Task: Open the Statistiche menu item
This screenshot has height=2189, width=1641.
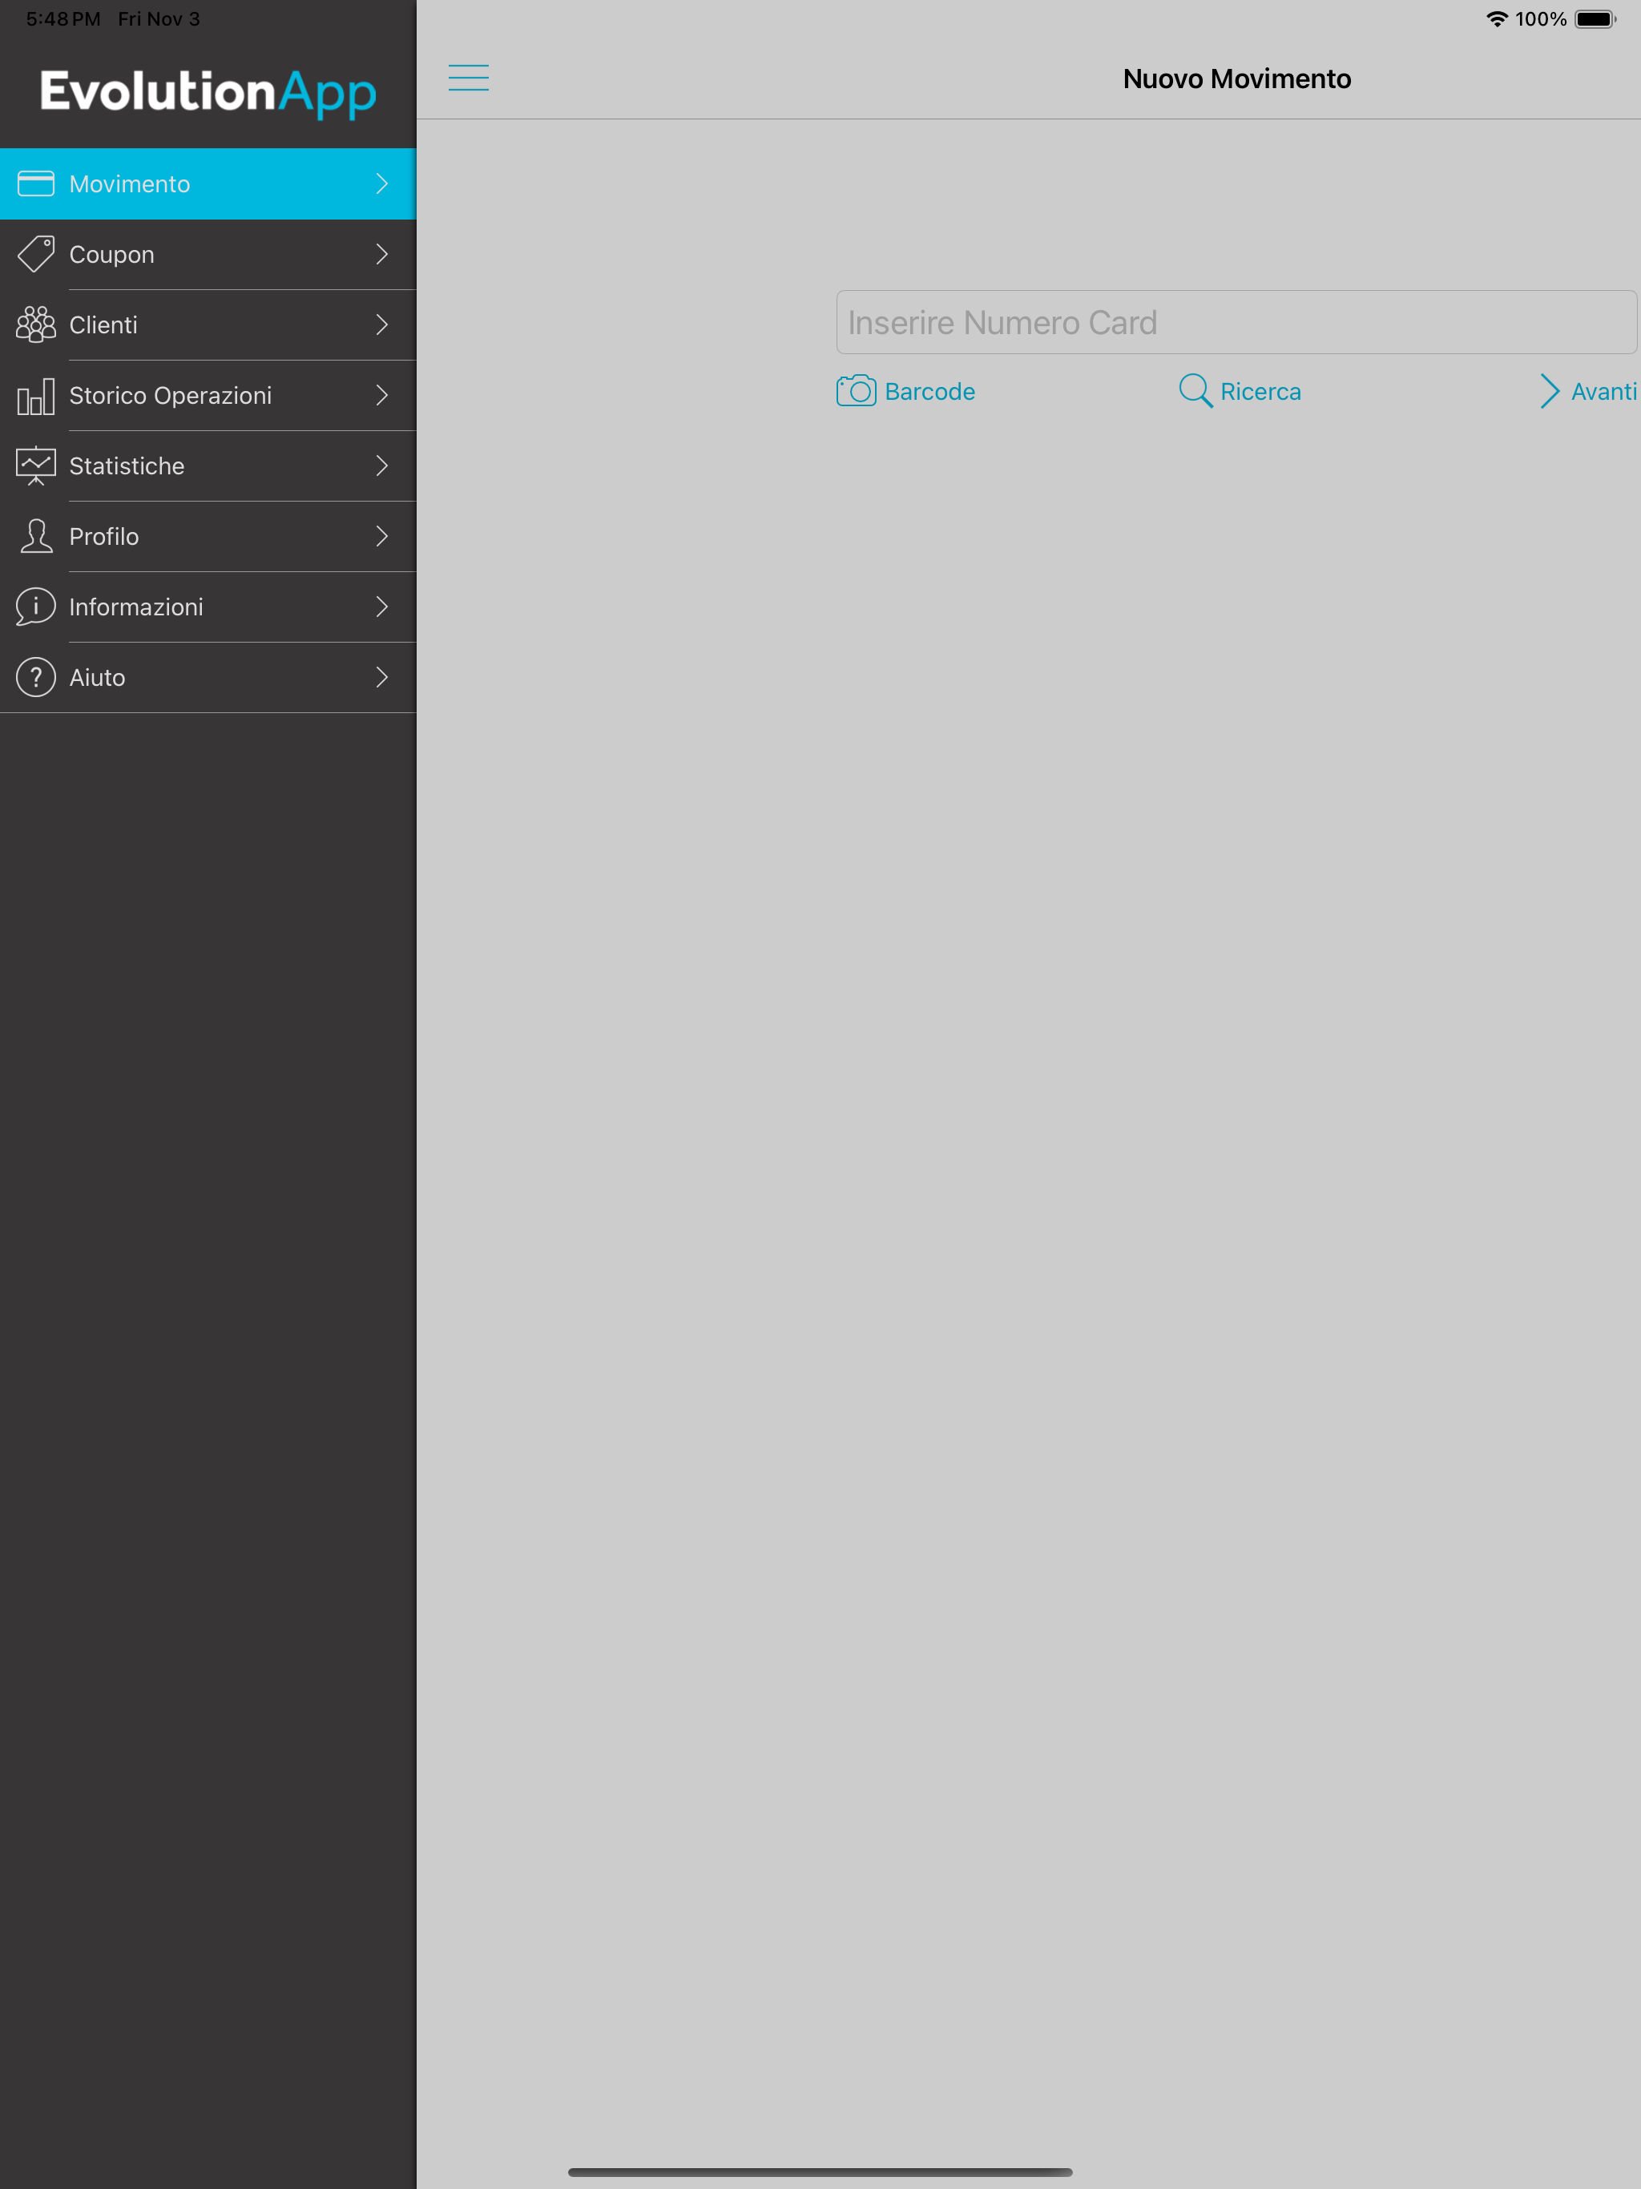Action: (x=208, y=466)
